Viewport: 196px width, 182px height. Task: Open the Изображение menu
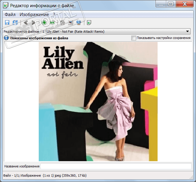click(x=34, y=15)
